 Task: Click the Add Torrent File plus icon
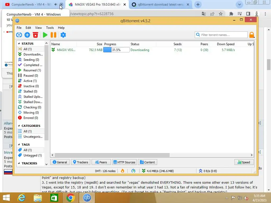point(27,35)
